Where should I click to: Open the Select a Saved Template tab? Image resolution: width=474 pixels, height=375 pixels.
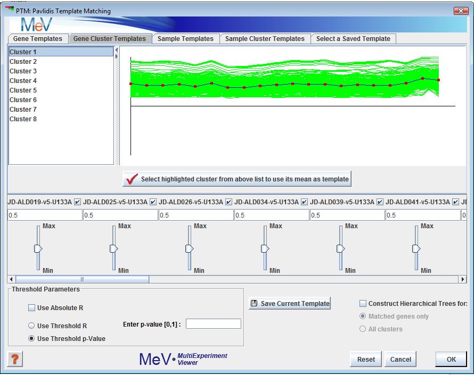(353, 39)
